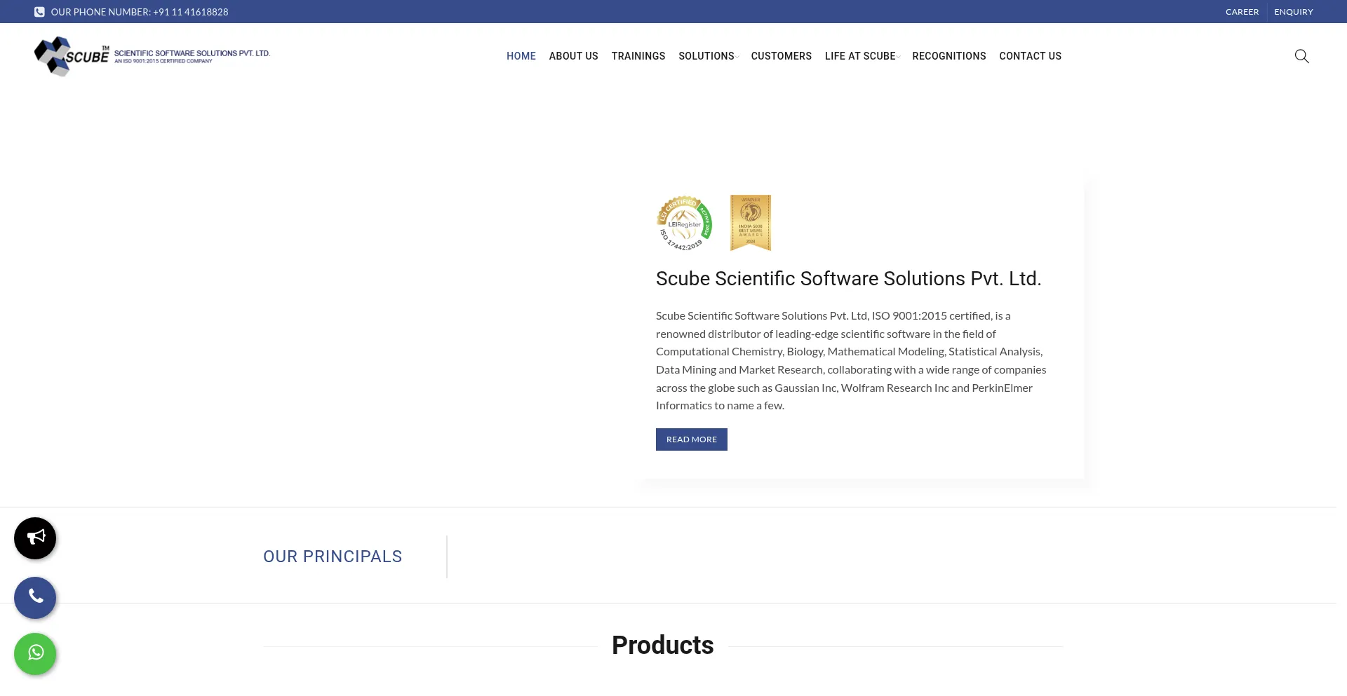Click the Read More button
Image resolution: width=1347 pixels, height=696 pixels.
[x=692, y=439]
